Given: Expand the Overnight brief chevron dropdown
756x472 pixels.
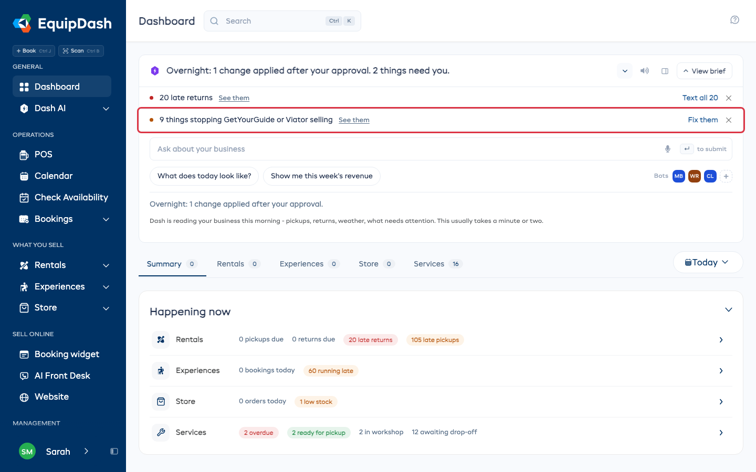Looking at the screenshot, I should click(x=625, y=71).
